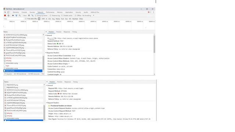This screenshot has height=132, width=235.
Task: Close the upper request details pane
Action: coord(46,32)
